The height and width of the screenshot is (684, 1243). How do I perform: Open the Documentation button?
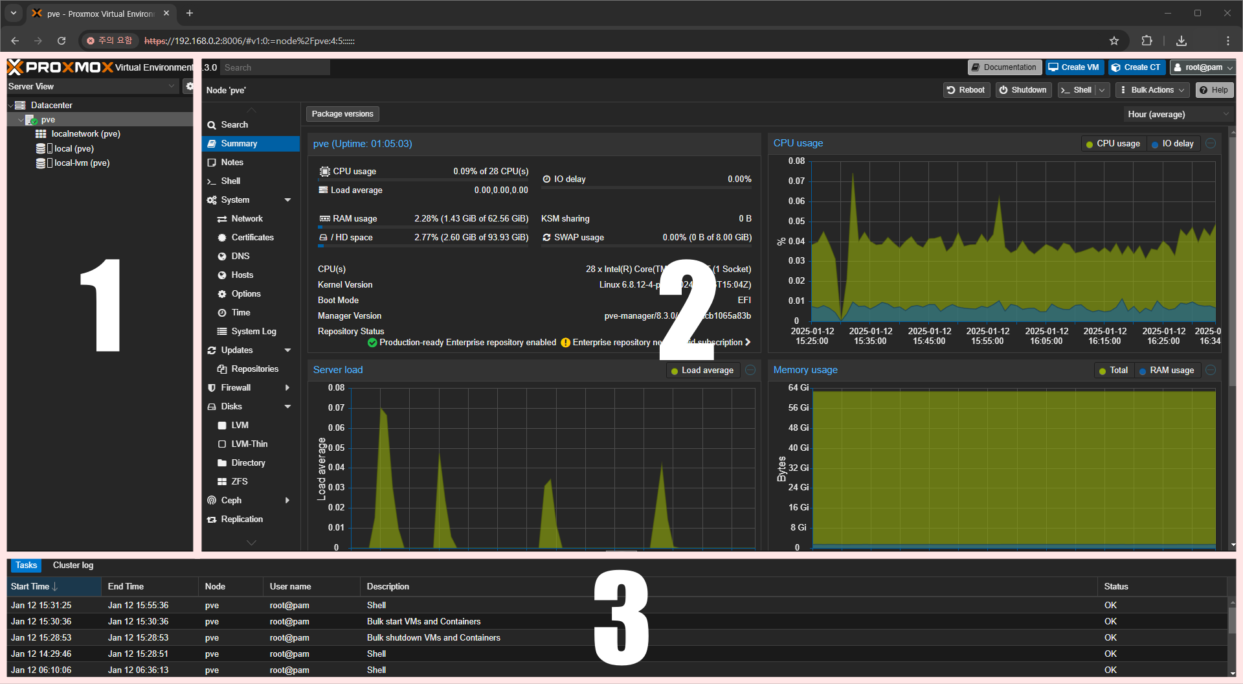[1004, 67]
